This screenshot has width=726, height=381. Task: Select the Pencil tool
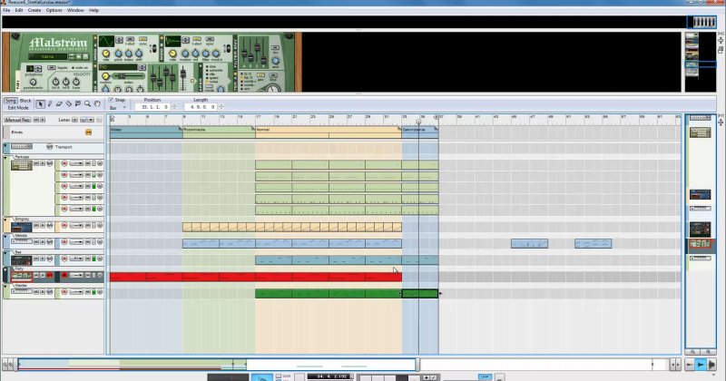[50, 103]
